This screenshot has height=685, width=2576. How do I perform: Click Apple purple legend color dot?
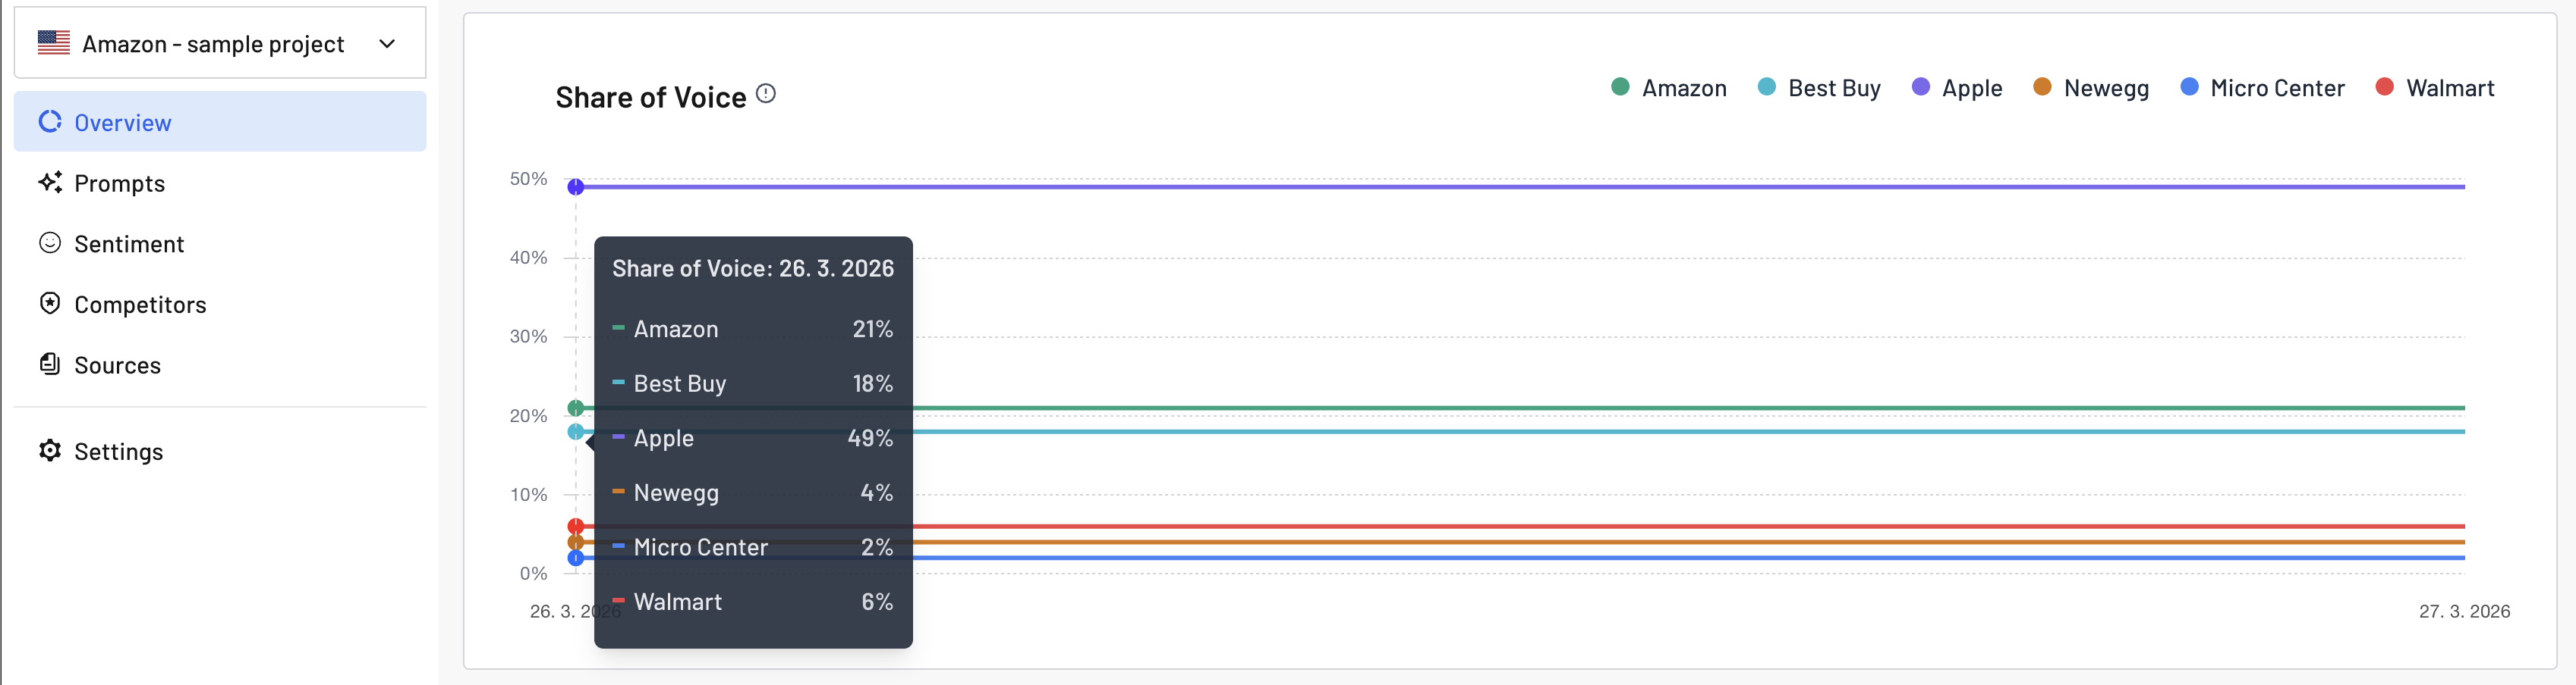click(x=1920, y=87)
